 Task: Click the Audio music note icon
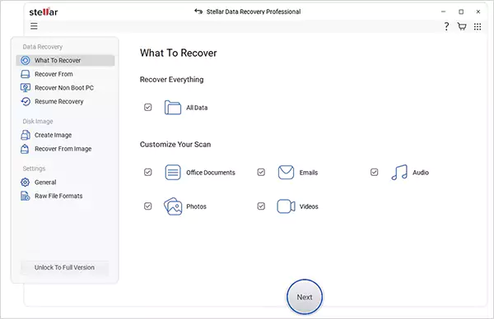pyautogui.click(x=399, y=172)
